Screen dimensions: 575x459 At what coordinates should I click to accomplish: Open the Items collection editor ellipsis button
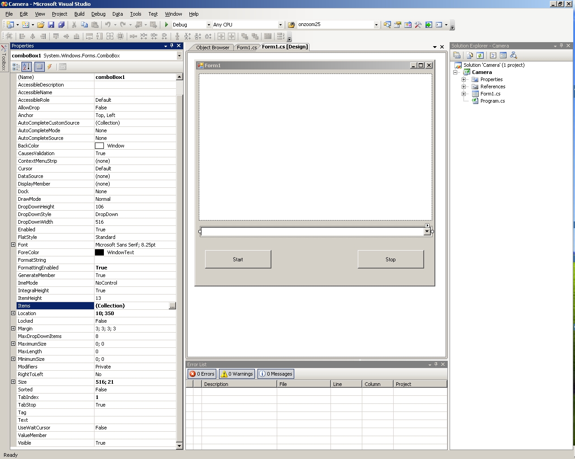[x=172, y=306]
